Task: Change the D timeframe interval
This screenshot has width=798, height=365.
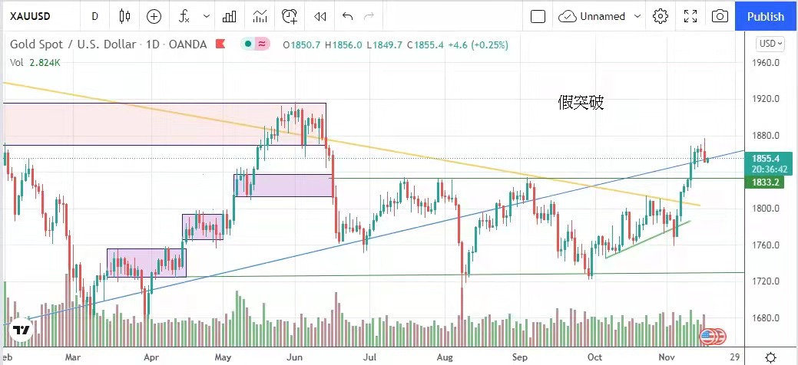Action: 94,16
